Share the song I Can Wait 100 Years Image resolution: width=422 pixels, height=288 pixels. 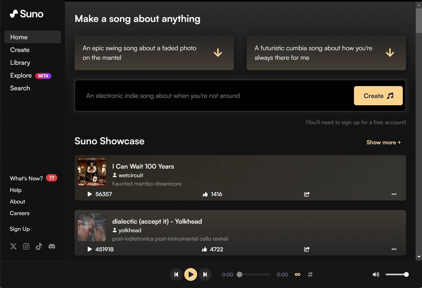tap(307, 194)
